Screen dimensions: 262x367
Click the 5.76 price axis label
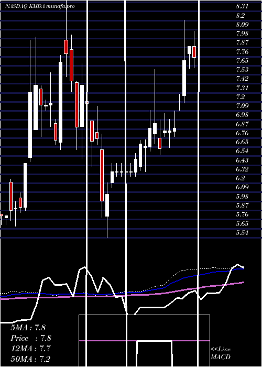pyautogui.click(x=242, y=214)
